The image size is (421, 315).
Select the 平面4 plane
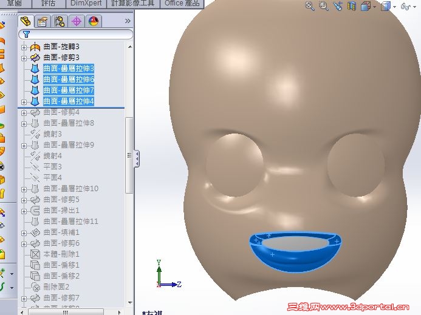(x=53, y=178)
